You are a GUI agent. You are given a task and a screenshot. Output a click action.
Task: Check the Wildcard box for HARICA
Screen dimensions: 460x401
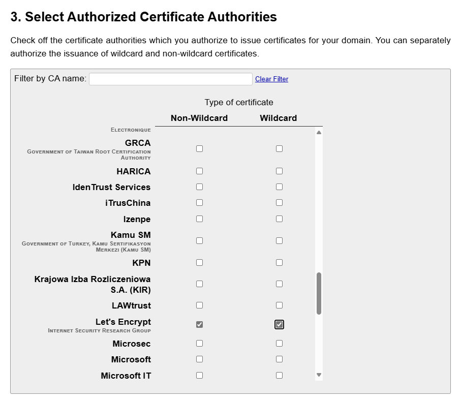pos(279,171)
